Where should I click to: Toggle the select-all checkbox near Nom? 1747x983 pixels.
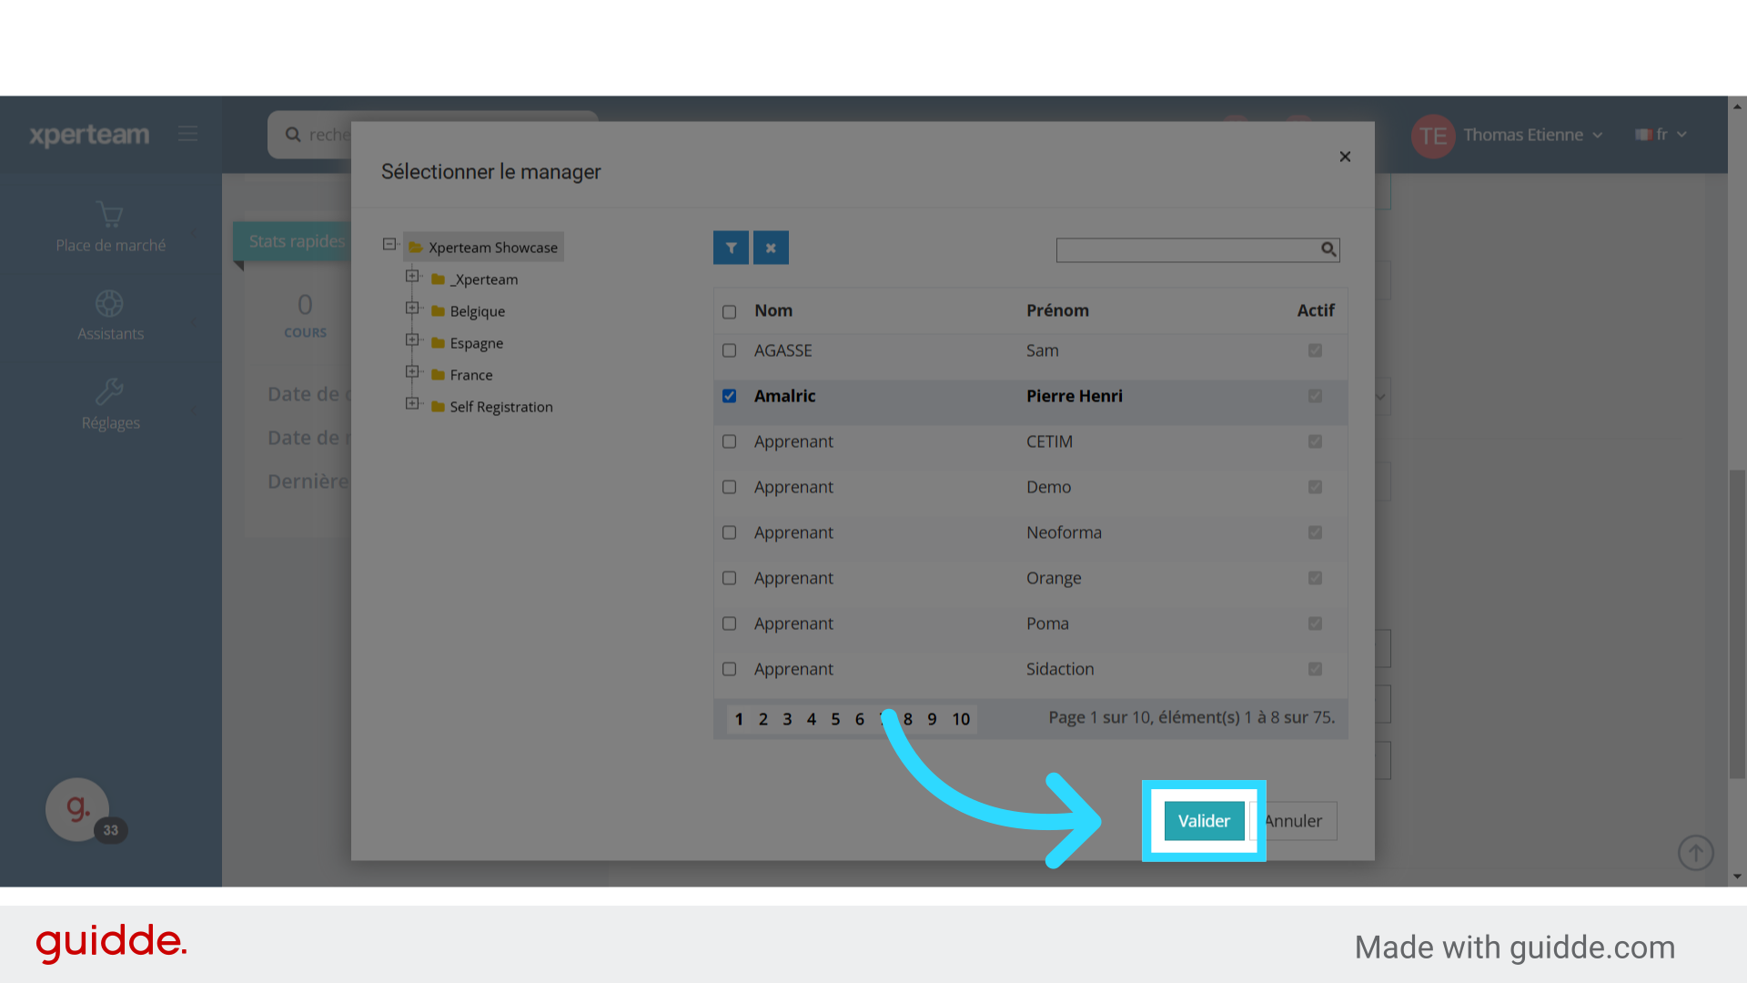tap(729, 312)
